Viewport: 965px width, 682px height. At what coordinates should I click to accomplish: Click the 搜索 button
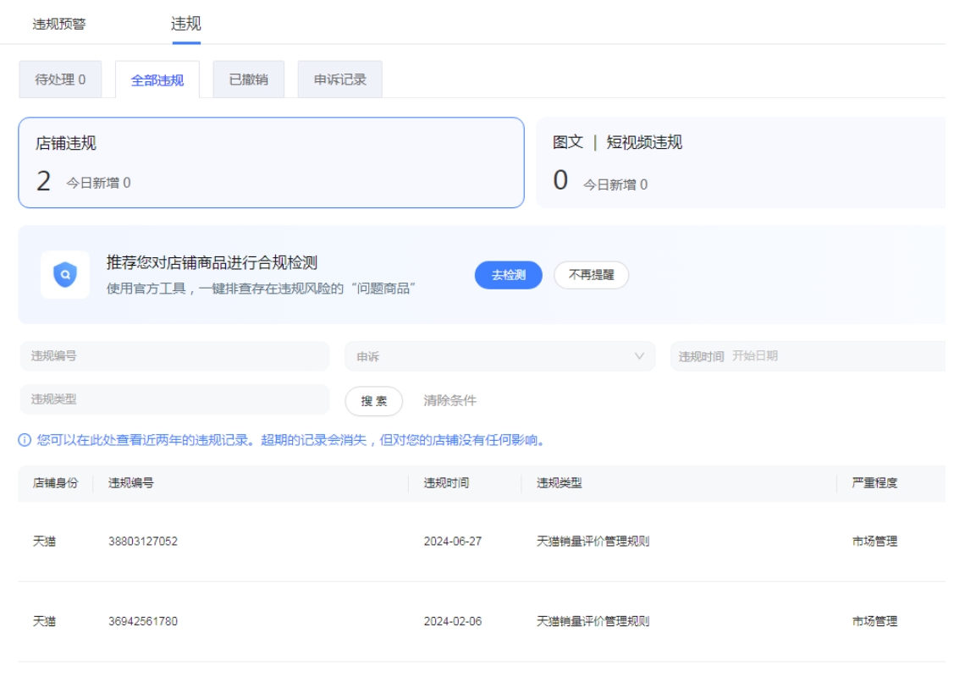tap(373, 401)
